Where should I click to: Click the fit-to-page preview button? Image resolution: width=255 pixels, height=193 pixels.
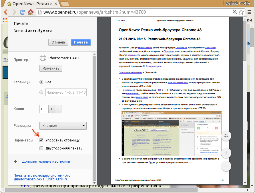click(x=226, y=136)
